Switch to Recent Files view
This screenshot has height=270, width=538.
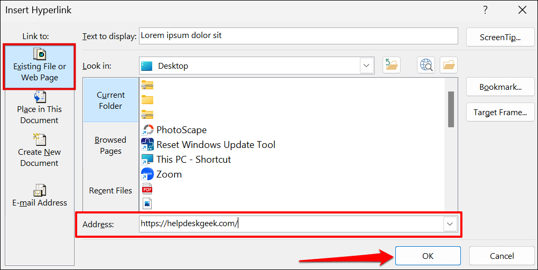click(x=110, y=190)
